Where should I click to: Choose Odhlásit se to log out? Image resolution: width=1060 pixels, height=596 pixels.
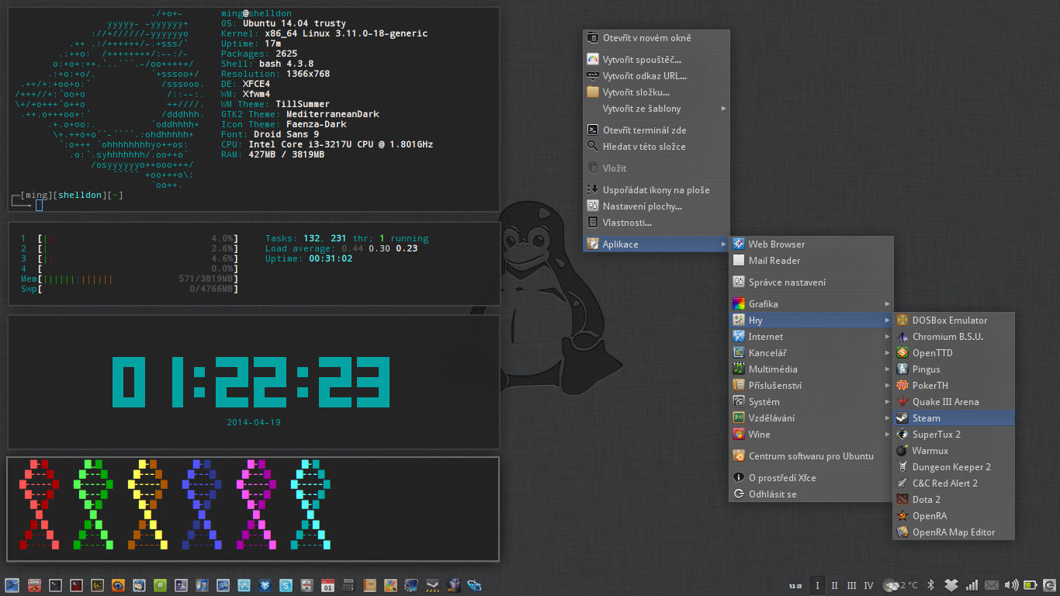(812, 494)
